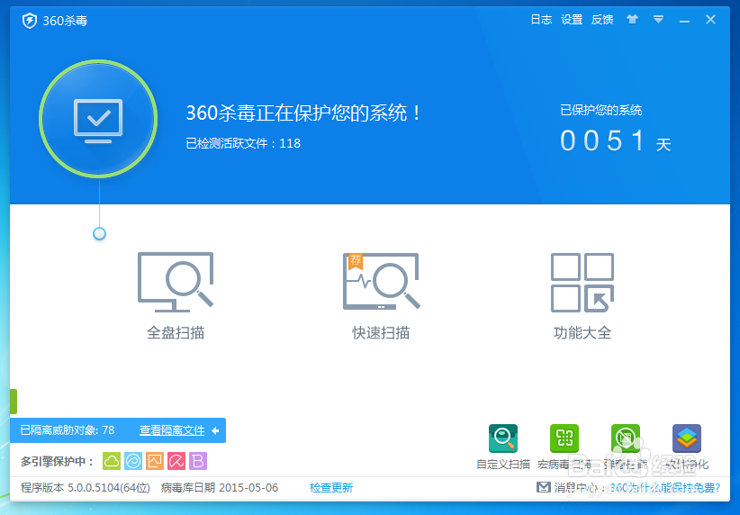
Task: Start the 快速扫描 quick scan
Action: point(382,296)
